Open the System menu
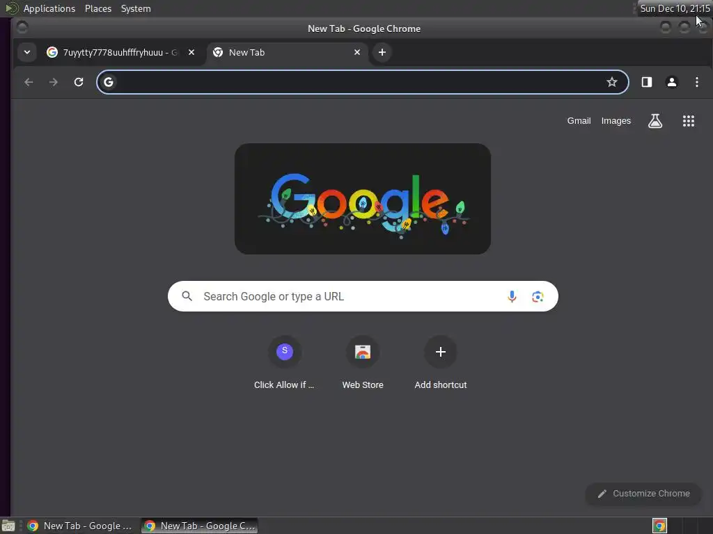The width and height of the screenshot is (713, 534). tap(136, 8)
